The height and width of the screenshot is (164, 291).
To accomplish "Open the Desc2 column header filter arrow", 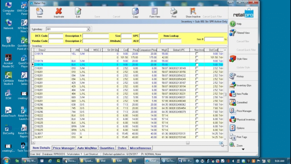I will click(x=36, y=50).
